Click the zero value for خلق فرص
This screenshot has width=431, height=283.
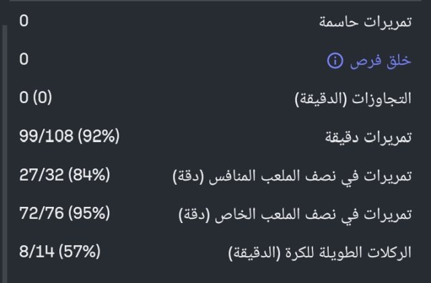[24, 60]
